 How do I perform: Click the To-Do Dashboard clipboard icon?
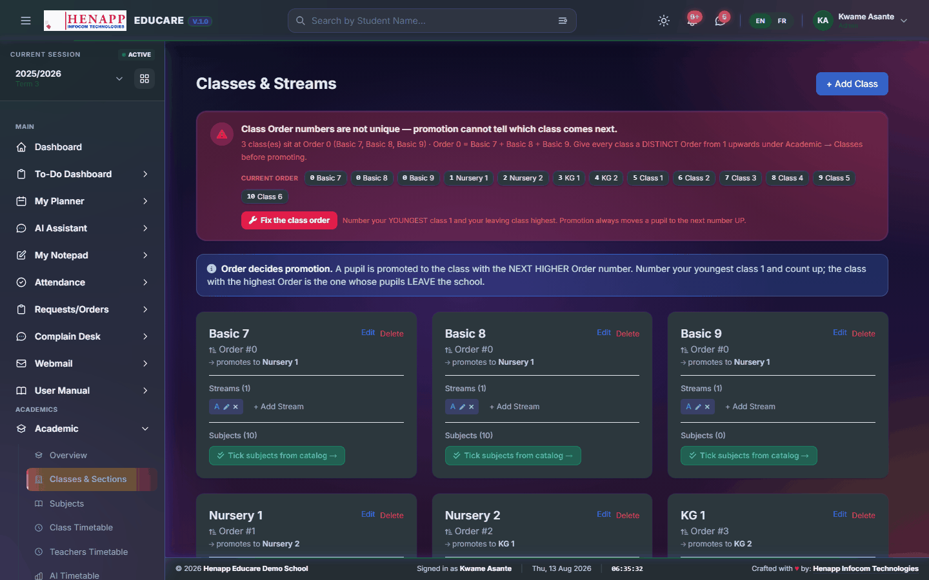[x=21, y=174]
